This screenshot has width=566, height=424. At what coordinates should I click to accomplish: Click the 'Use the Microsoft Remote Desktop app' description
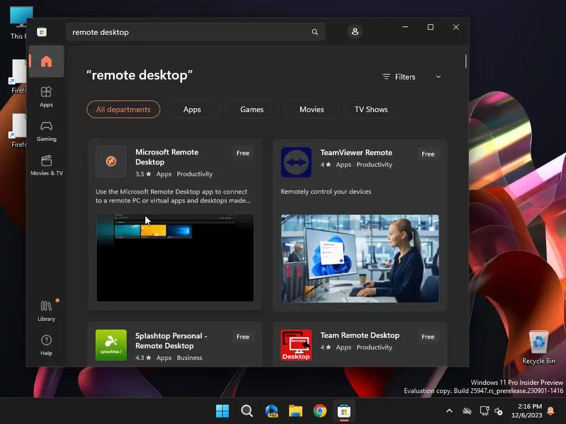tap(173, 196)
